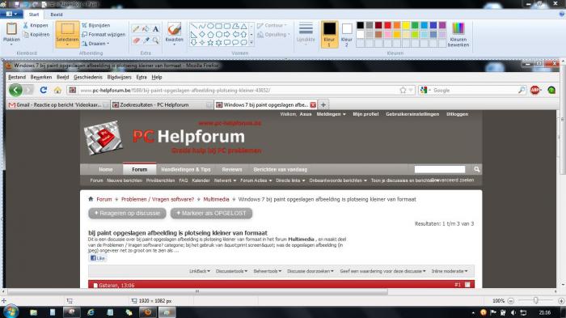566x318 pixels.
Task: Click the Plakken paste icon
Action: tap(11, 29)
